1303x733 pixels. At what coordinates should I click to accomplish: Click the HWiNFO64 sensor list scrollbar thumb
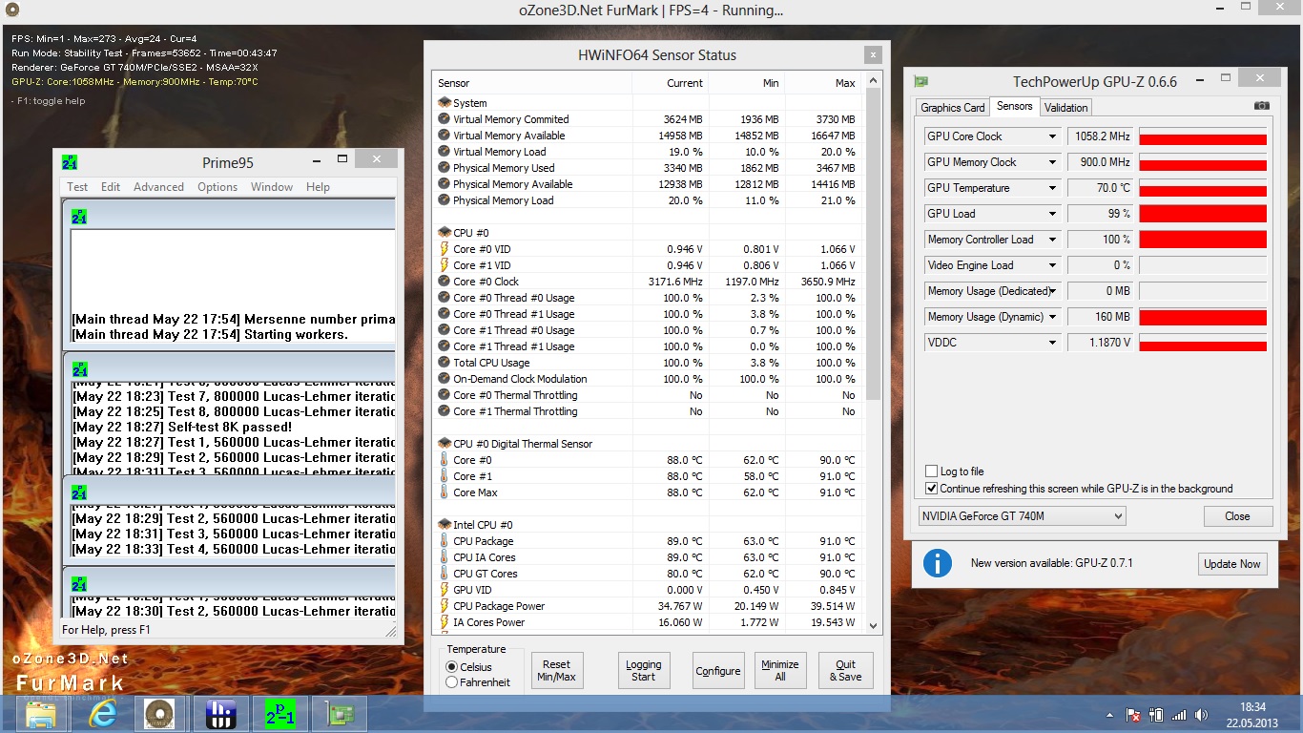(x=873, y=244)
